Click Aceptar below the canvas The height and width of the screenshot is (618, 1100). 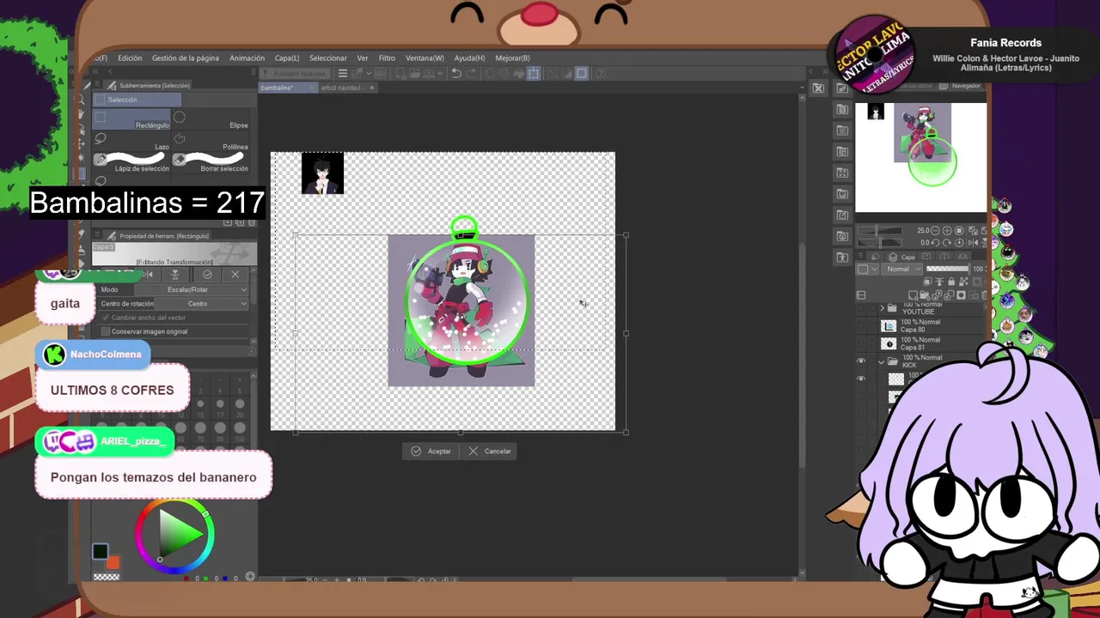tap(431, 451)
